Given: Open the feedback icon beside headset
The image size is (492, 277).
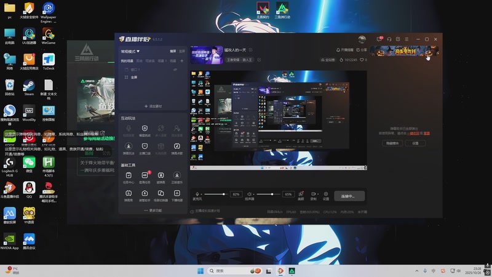Looking at the screenshot, I should coord(398,39).
